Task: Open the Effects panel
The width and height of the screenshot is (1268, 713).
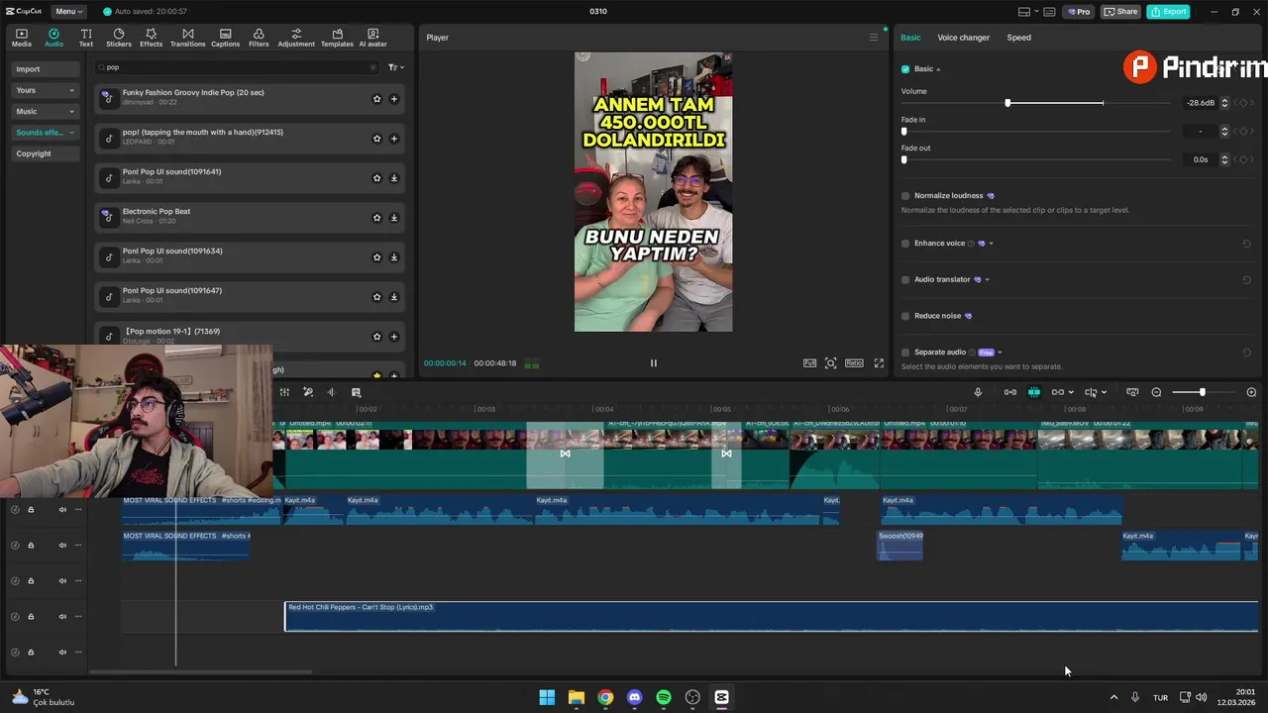Action: pos(151,38)
